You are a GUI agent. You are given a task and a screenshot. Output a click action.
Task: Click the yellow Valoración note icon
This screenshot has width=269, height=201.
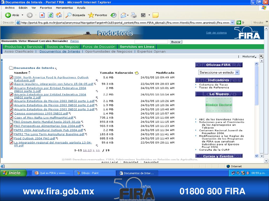tap(137, 73)
